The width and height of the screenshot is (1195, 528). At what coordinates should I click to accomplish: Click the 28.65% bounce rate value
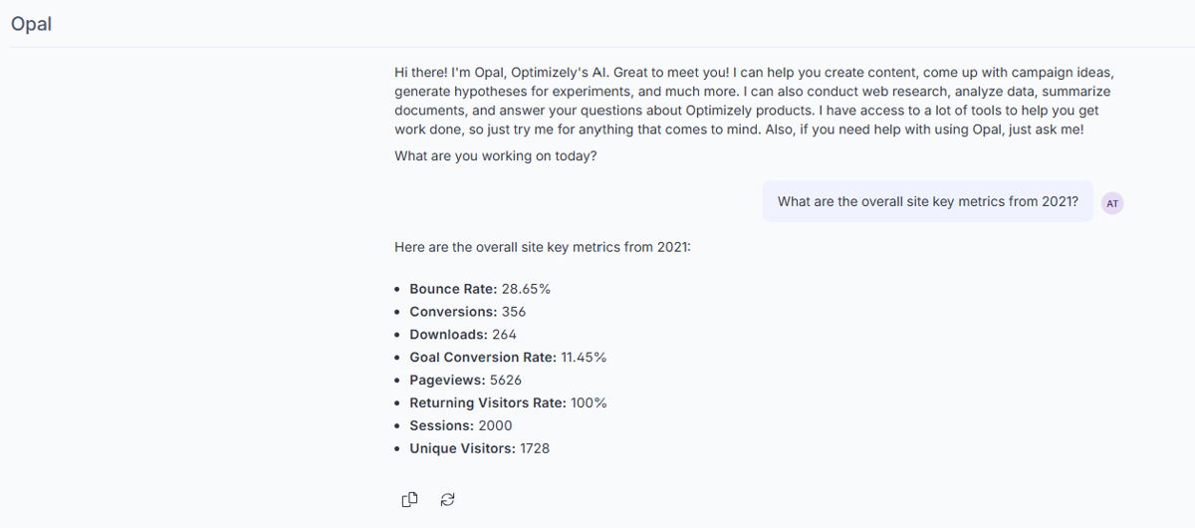526,289
